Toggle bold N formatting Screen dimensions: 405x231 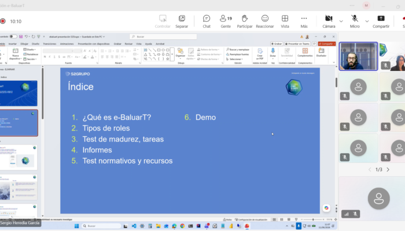[45, 57]
